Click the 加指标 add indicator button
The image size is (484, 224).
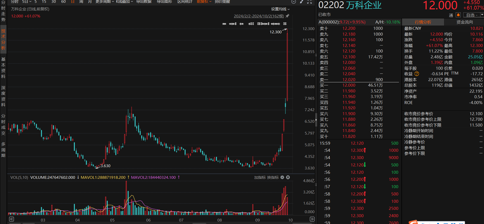260,177
